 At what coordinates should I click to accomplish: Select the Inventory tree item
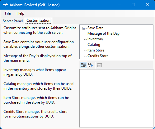pos(95,39)
